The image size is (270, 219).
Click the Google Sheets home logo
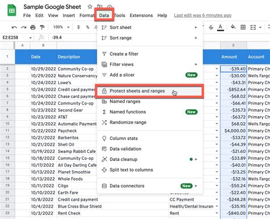pyautogui.click(x=12, y=10)
